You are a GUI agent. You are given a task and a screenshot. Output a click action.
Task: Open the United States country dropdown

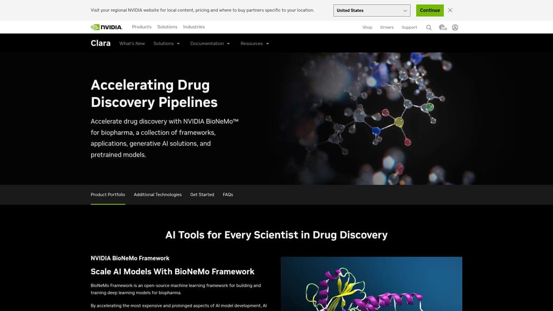(x=372, y=10)
